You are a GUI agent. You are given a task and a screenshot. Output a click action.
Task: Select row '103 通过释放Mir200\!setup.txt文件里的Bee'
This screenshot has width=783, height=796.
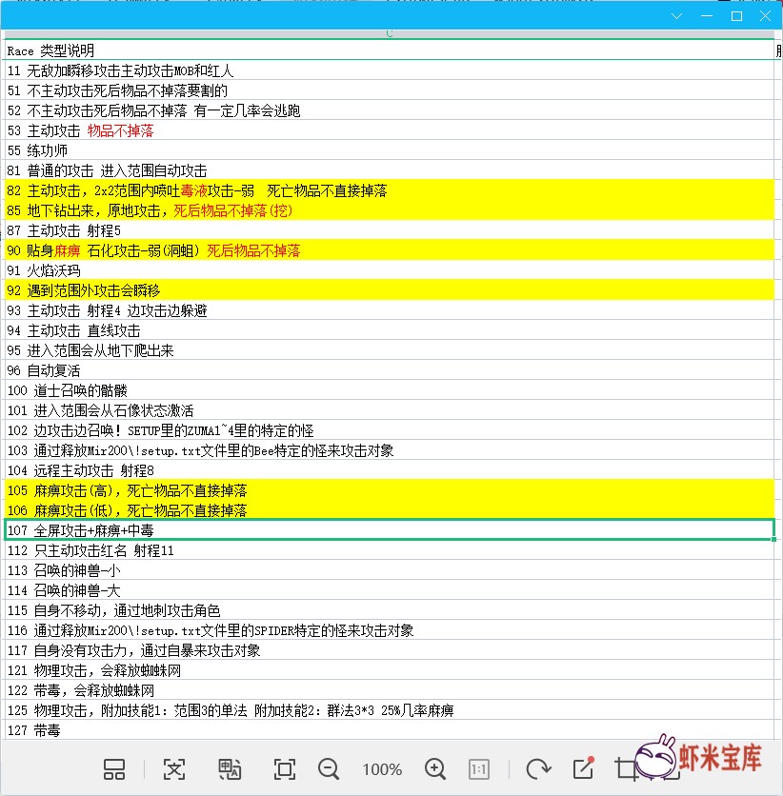(389, 450)
